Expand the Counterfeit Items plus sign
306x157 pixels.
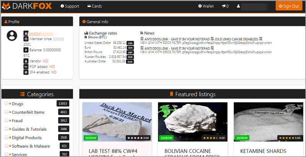click(10, 112)
